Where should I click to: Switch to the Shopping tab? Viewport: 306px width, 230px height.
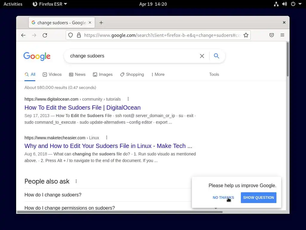pyautogui.click(x=132, y=75)
